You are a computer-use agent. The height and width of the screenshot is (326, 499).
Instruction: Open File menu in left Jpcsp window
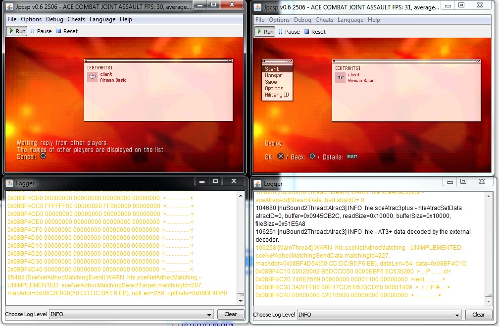[x=12, y=19]
